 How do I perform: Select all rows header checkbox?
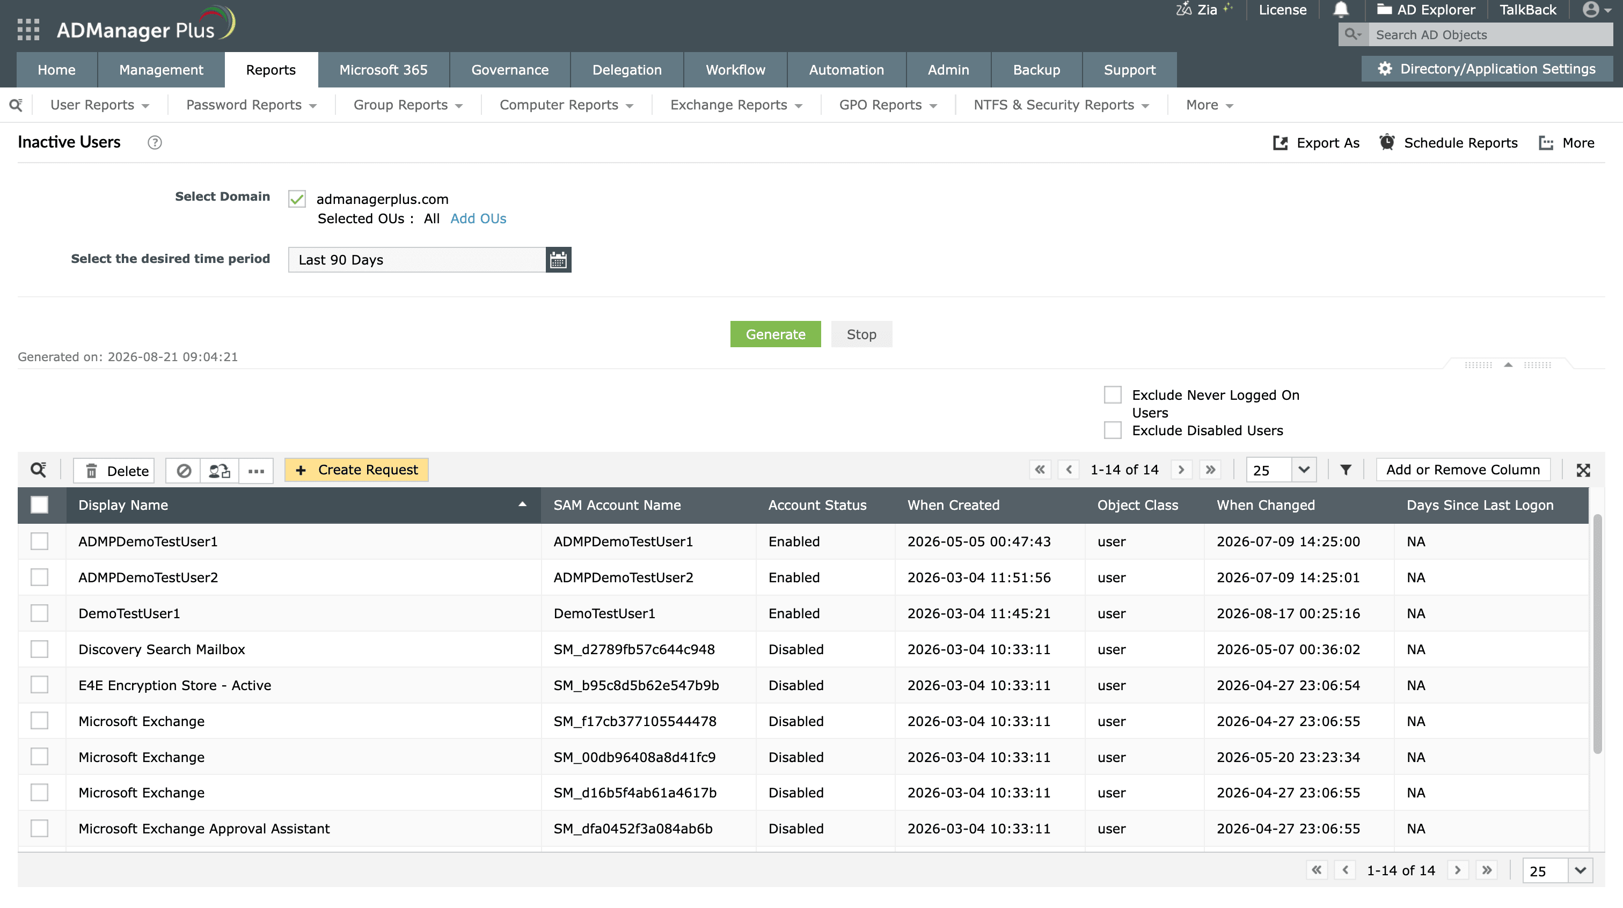point(39,506)
